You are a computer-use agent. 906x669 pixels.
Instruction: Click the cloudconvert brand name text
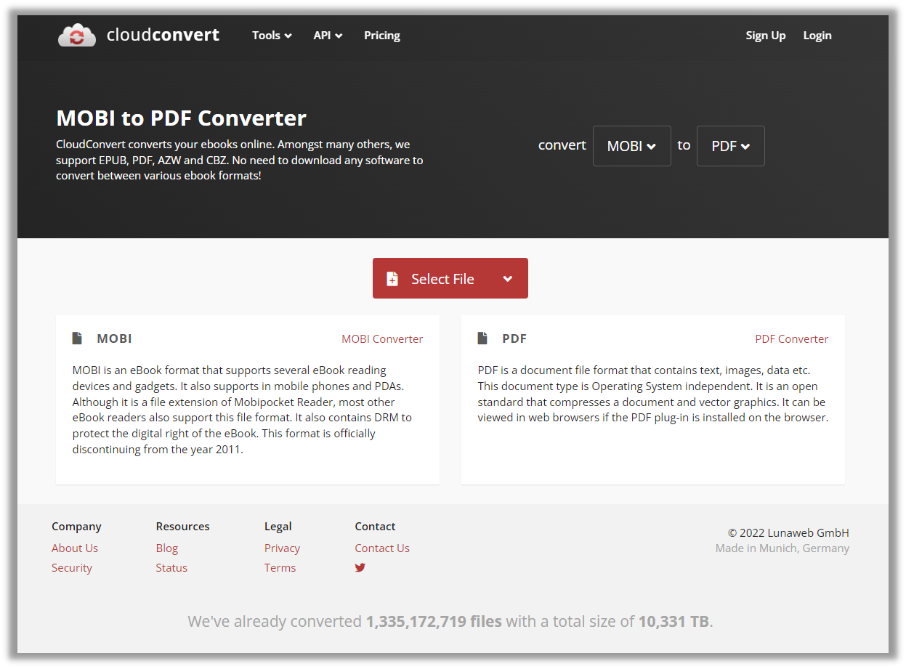163,35
